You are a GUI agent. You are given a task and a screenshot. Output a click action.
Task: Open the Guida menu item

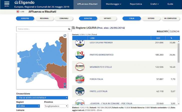170,4
